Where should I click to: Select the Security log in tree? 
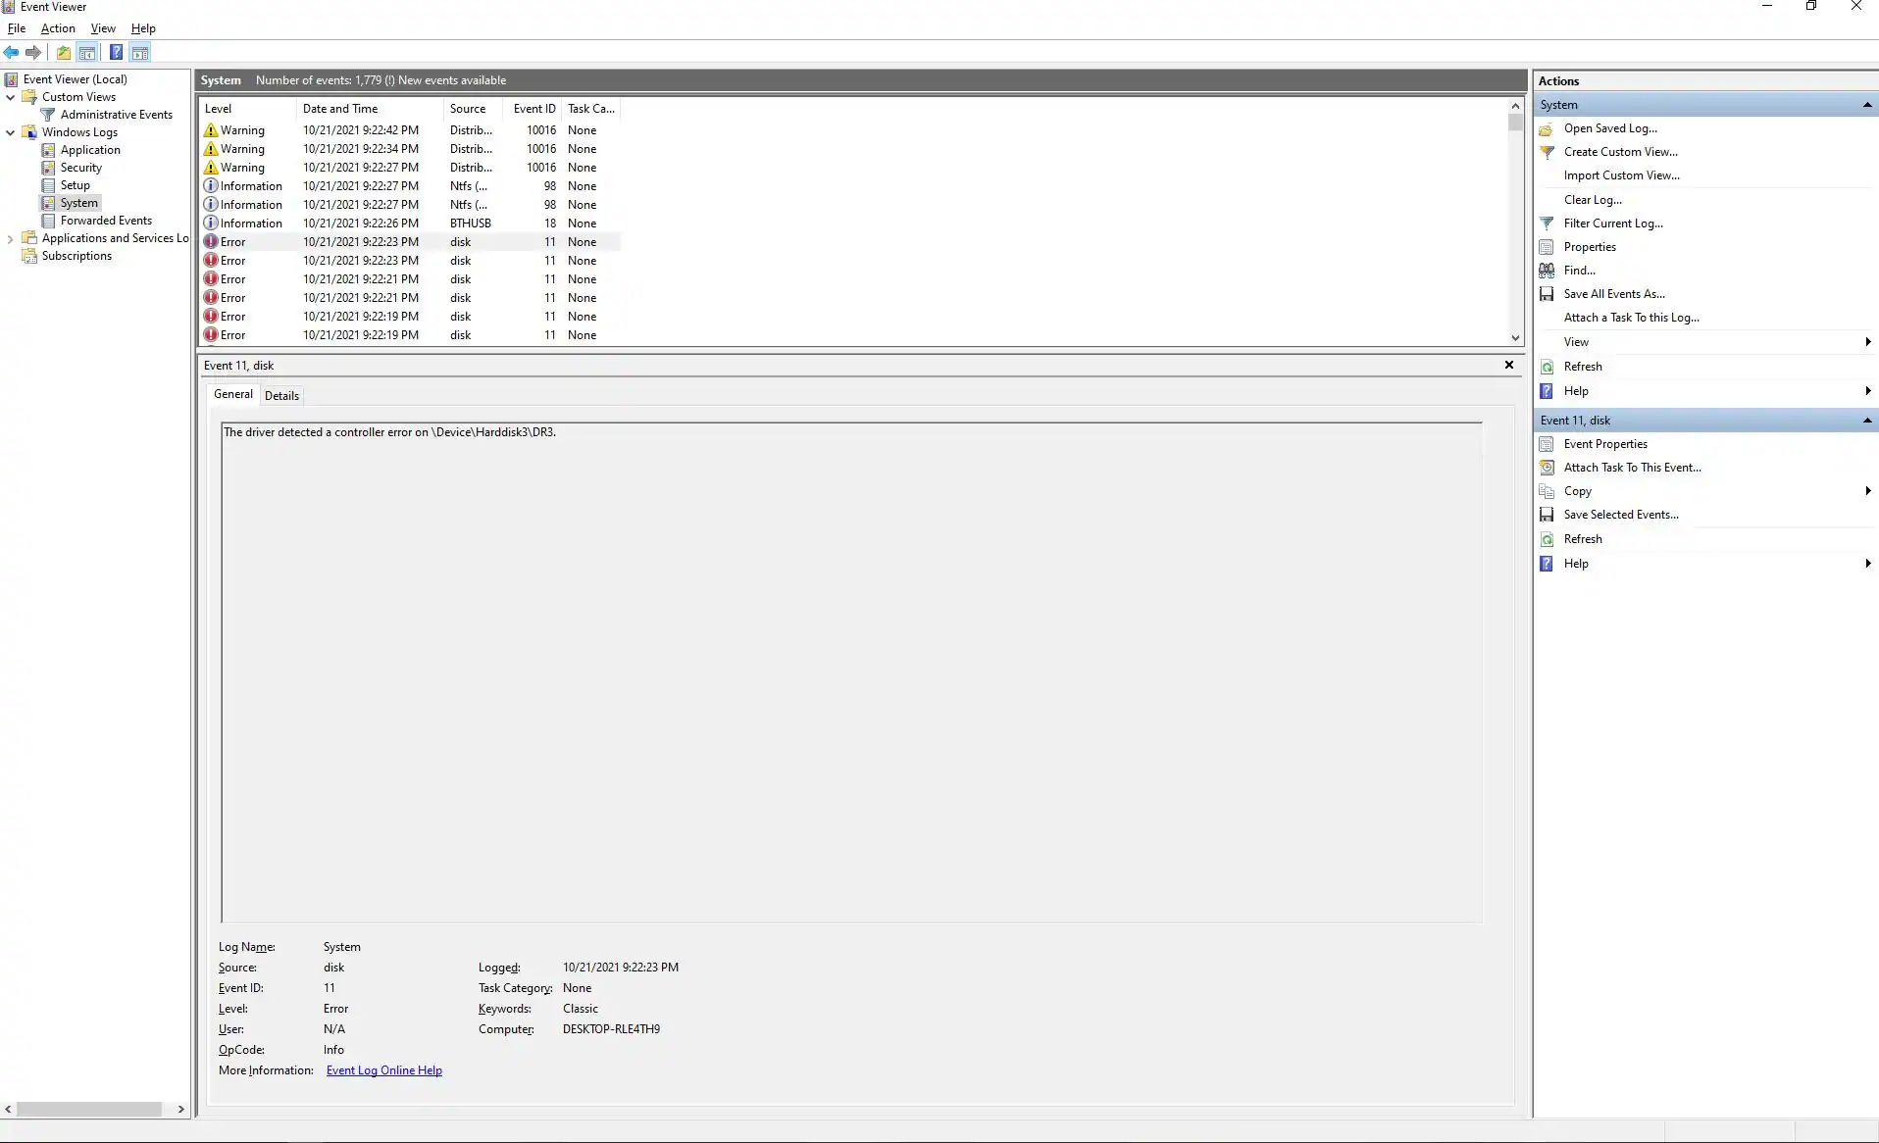(x=80, y=168)
